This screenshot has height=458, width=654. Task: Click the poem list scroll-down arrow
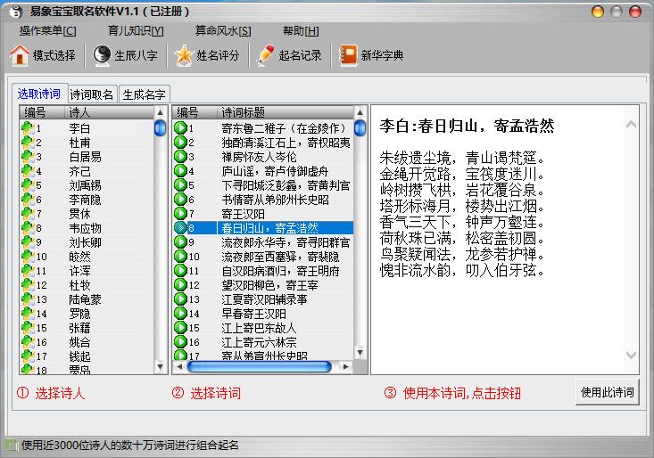coord(360,353)
